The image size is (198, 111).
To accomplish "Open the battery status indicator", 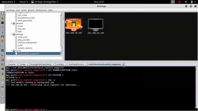I will click(x=192, y=2).
